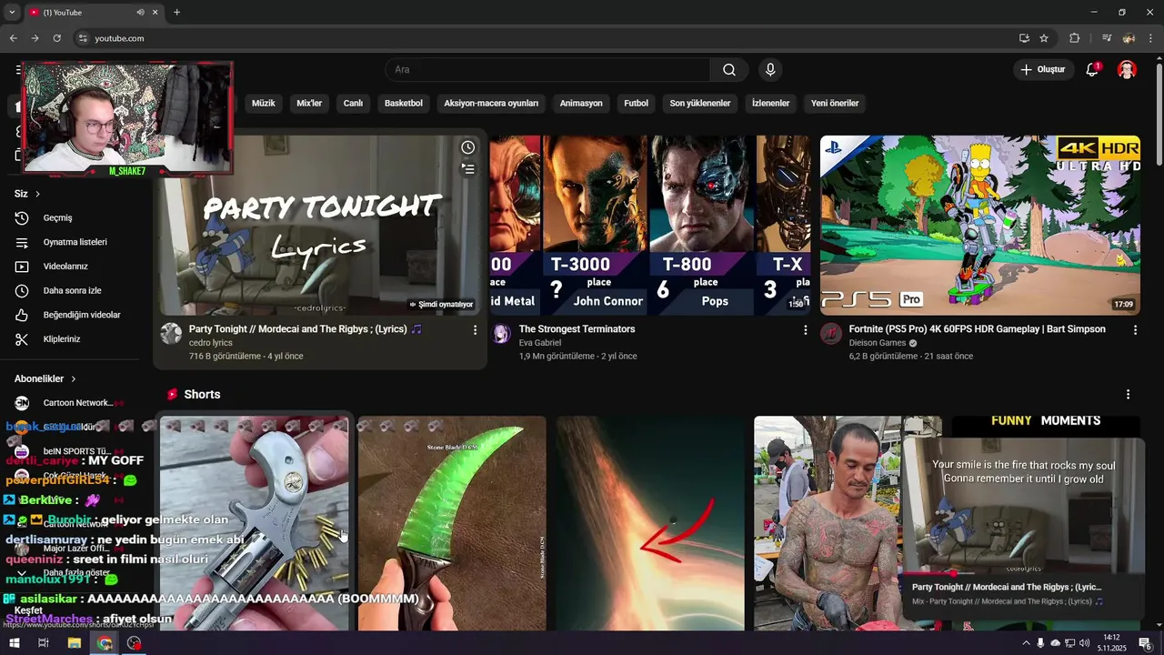Open cedro lyrics channel avatar
Image resolution: width=1164 pixels, height=655 pixels.
tap(171, 333)
